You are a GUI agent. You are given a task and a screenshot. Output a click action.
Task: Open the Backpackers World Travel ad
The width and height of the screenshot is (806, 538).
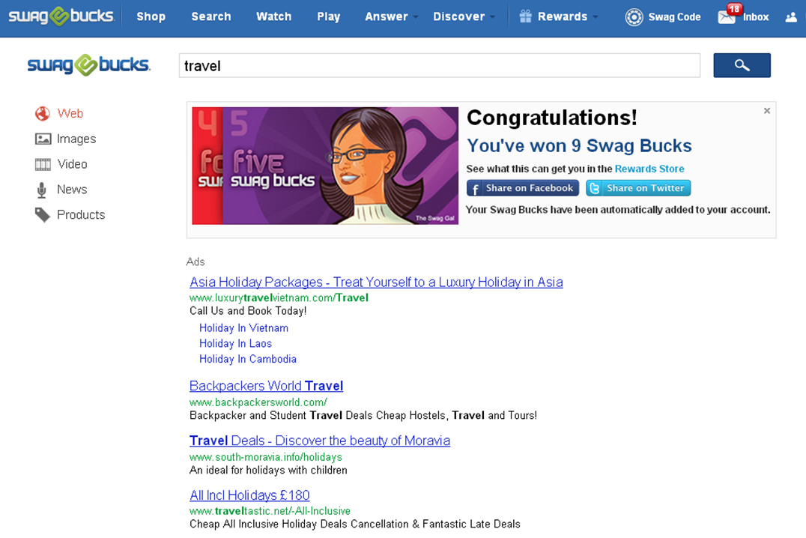point(266,386)
